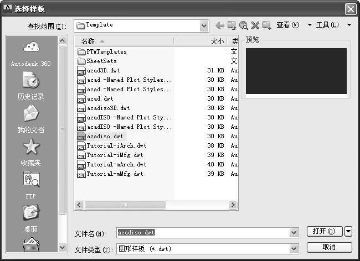Open the 收藏夹 favorites location
This screenshot has width=360, height=261.
tap(31, 153)
